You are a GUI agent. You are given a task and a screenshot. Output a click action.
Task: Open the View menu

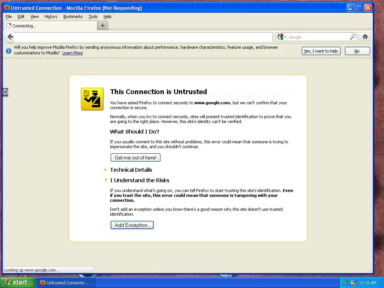34,16
